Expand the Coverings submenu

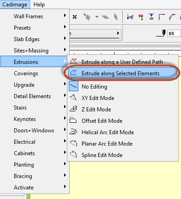[34, 73]
